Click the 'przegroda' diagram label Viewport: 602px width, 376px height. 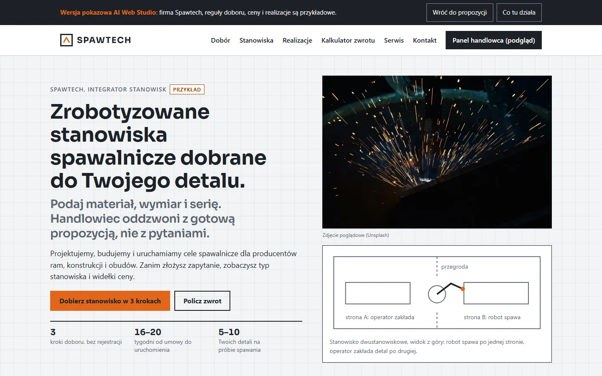tap(454, 267)
